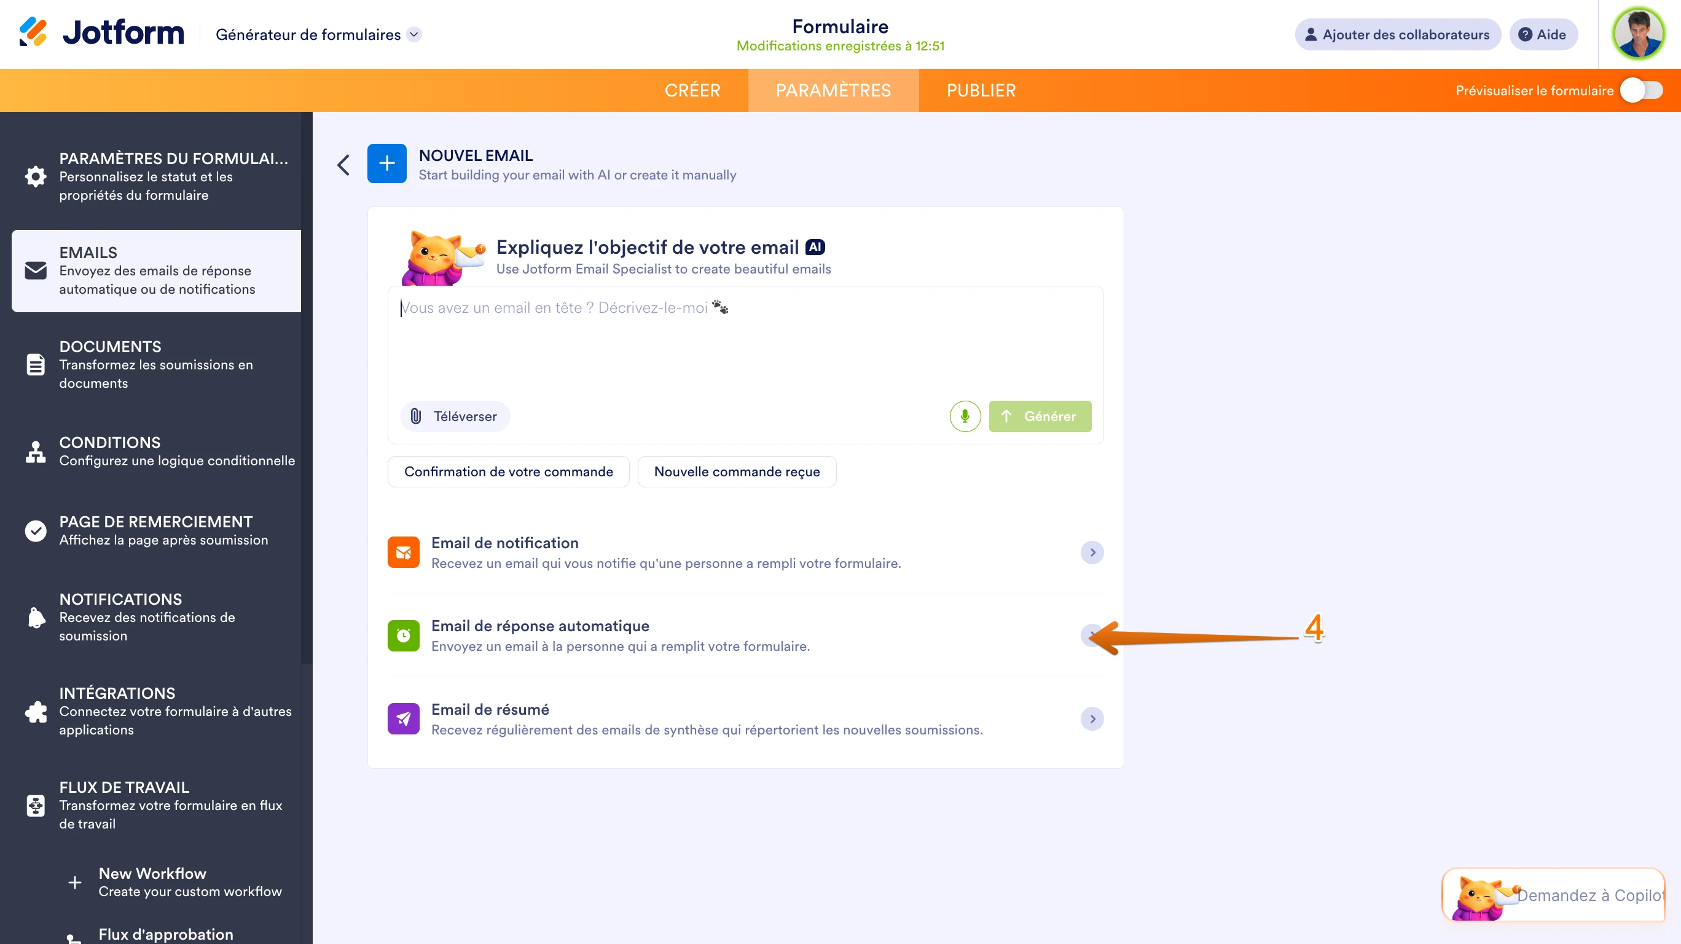Click the NOUVEL EMAIL heading
Screen dimensions: 1681x944
pos(475,155)
